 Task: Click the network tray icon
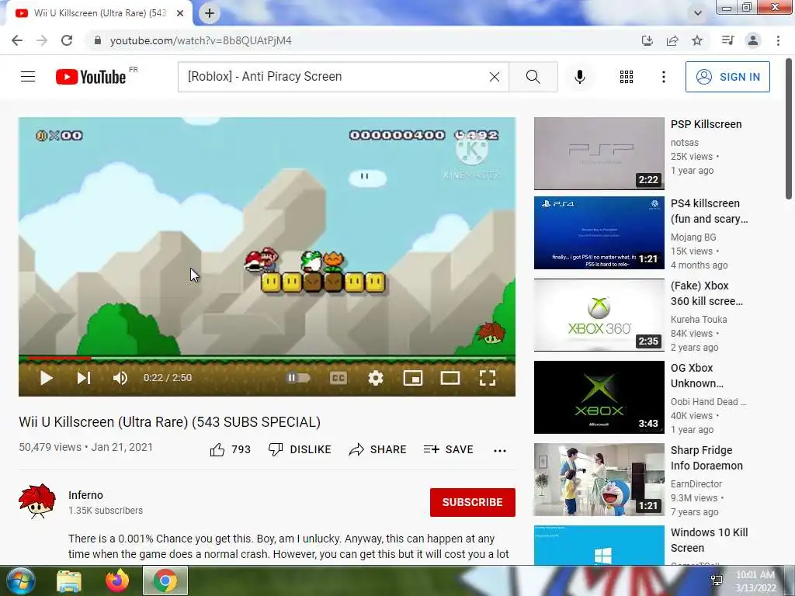tap(717, 581)
